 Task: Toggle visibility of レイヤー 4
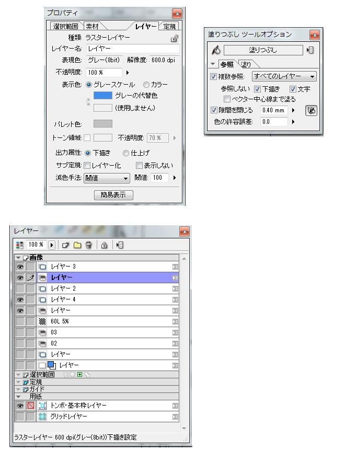pos(20,299)
